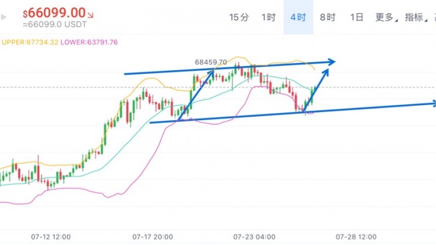
Task: Select the highlighted 4时 timeframe
Action: coord(298,17)
